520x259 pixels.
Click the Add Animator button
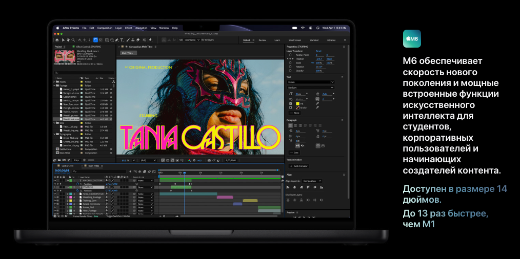(299, 166)
